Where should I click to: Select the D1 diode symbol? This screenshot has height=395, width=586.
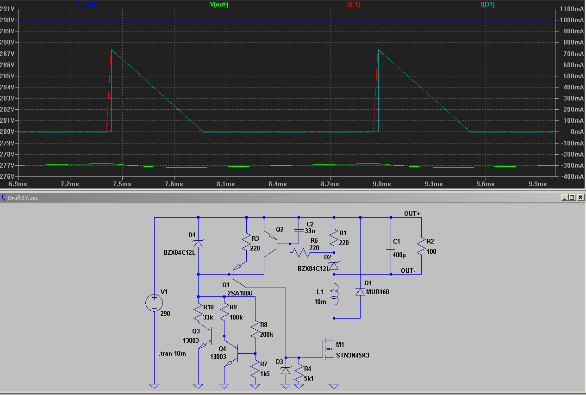pos(360,292)
